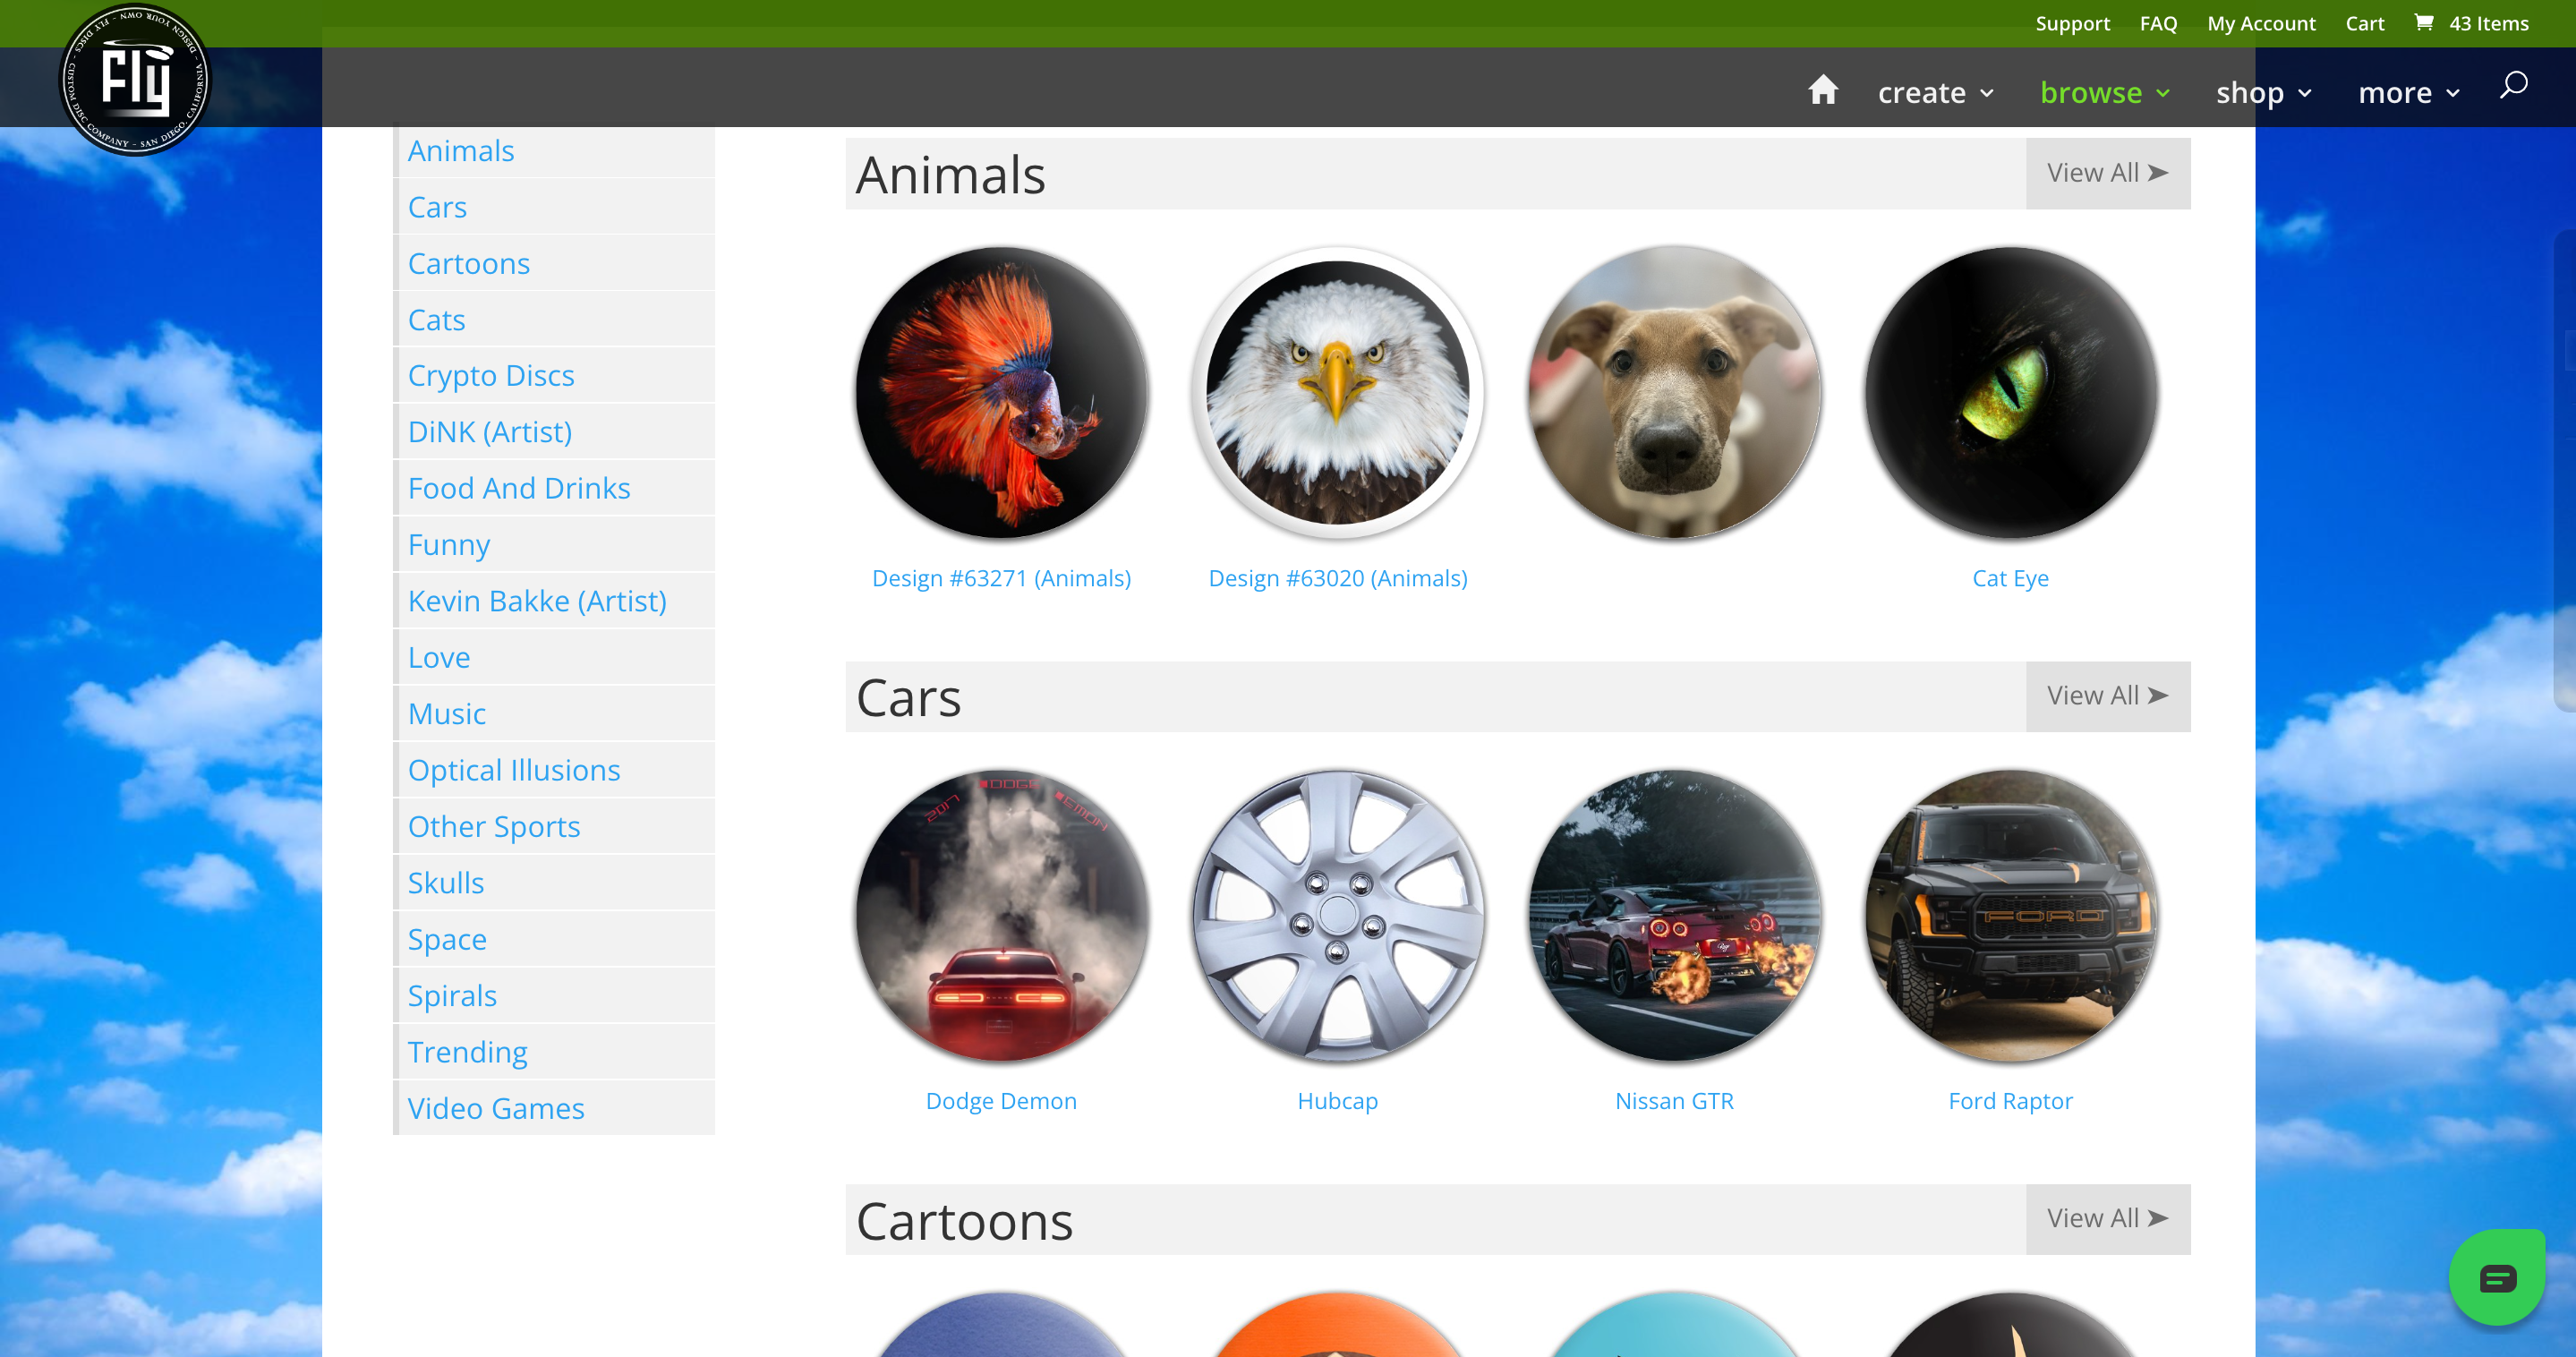Click the Fly Discs logo
This screenshot has width=2576, height=1357.
coord(135,80)
